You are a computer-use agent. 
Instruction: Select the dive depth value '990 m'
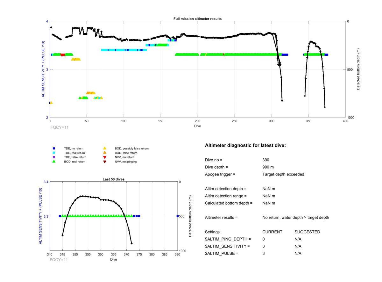point(268,167)
